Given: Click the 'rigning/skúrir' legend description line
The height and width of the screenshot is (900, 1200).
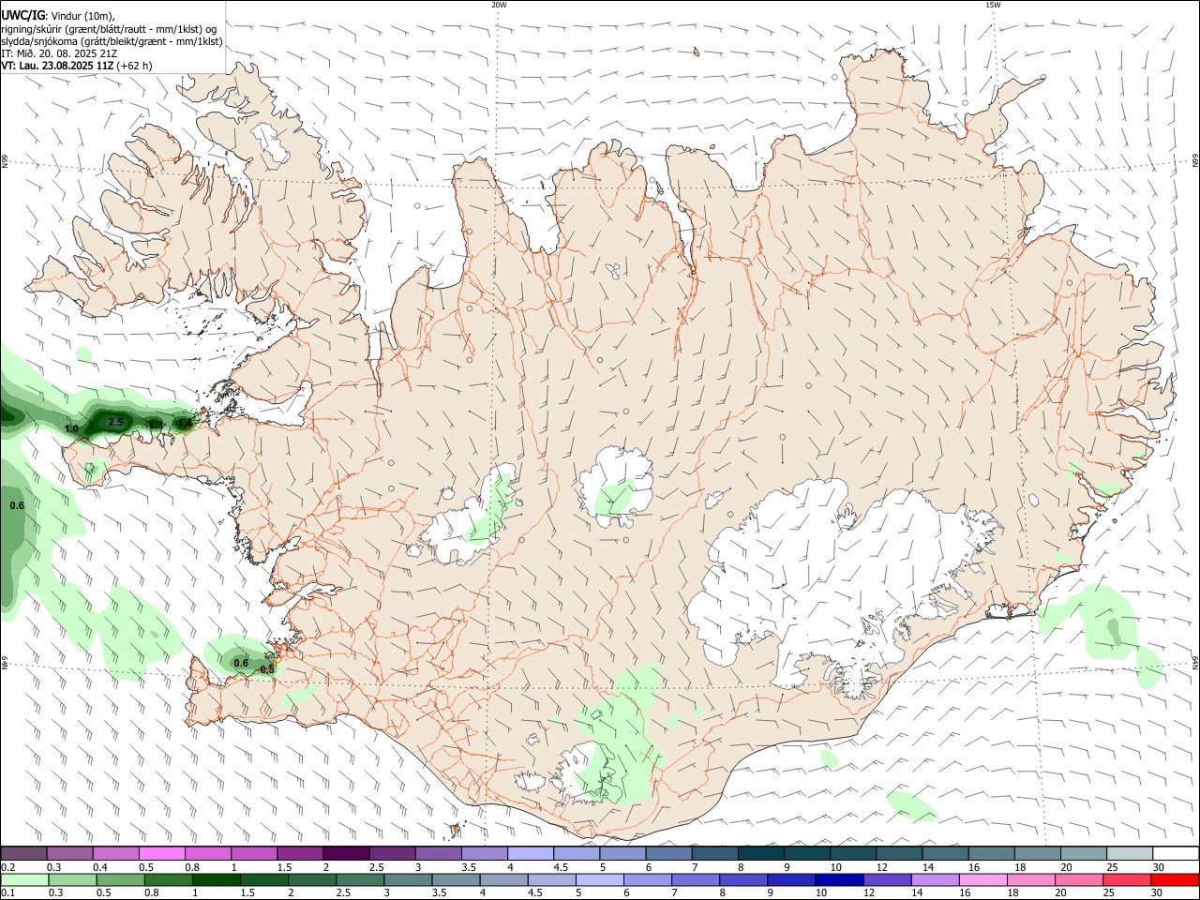Looking at the screenshot, I should (x=109, y=29).
